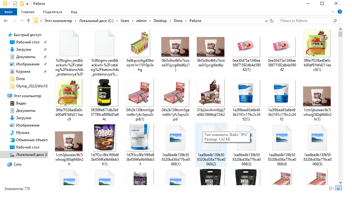Open the Главная ribbon tab

coord(28,12)
